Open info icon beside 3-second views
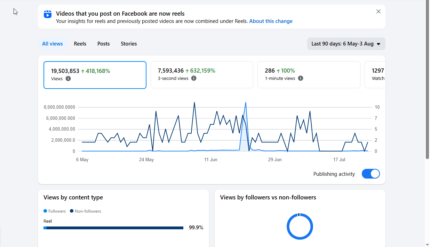Viewport: 430px width, 247px height. (x=194, y=78)
